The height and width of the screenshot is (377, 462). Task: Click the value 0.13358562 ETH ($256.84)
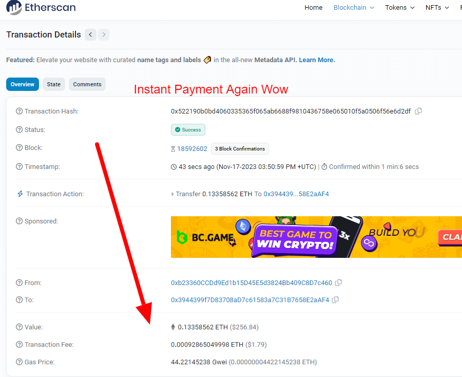point(218,327)
